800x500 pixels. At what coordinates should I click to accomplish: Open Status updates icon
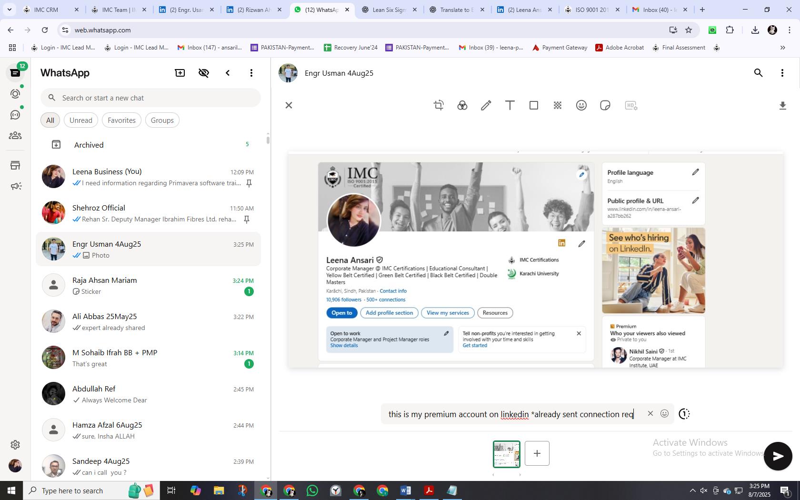(x=15, y=94)
